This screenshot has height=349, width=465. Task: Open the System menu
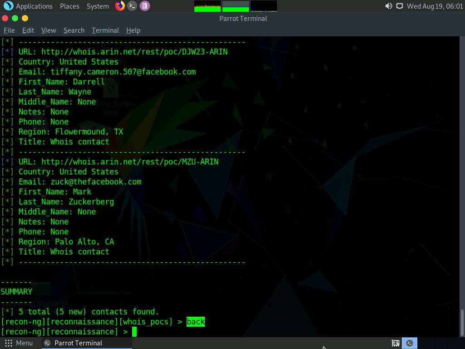98,6
